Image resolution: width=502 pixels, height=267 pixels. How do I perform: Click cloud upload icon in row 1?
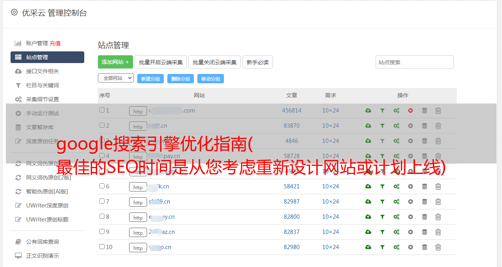[x=368, y=111]
